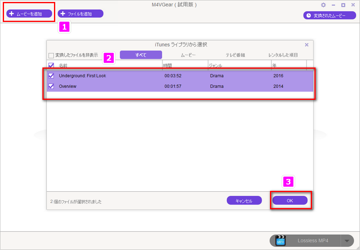Sort by the 年 column header
Viewport: 360px width, 250px height.
pyautogui.click(x=274, y=65)
